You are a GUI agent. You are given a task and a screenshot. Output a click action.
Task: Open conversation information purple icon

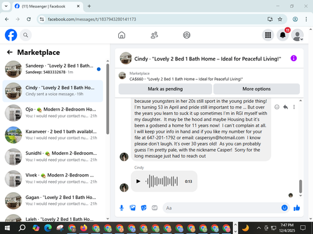[x=294, y=58]
